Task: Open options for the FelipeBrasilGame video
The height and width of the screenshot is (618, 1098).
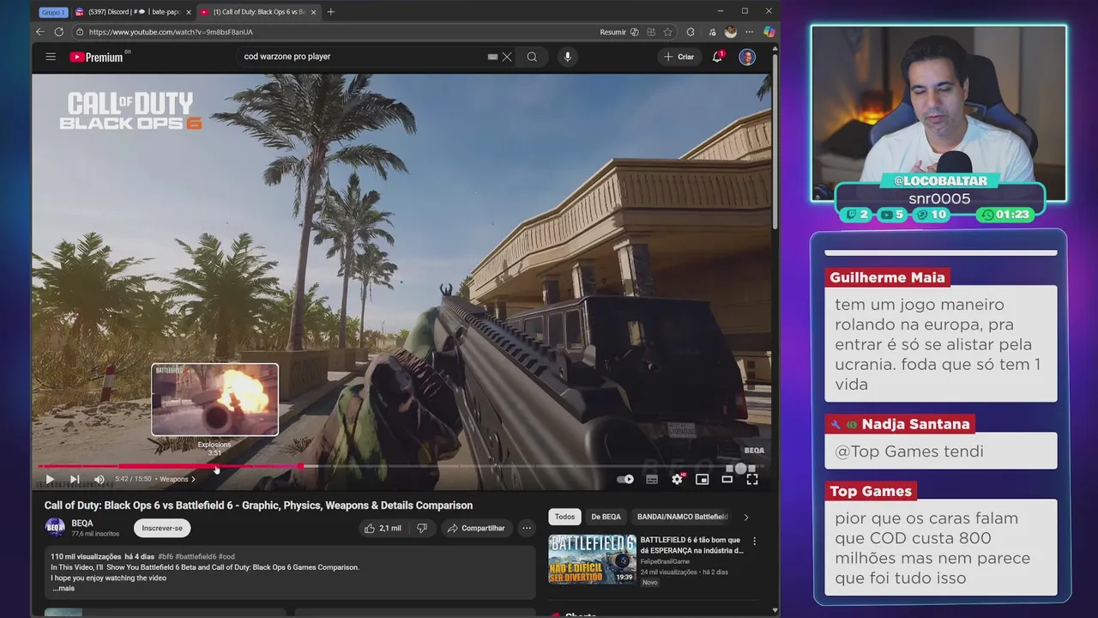Action: coord(755,542)
